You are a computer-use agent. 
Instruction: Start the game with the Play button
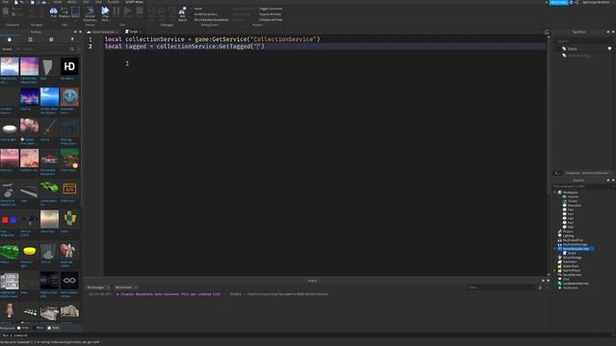(x=105, y=11)
